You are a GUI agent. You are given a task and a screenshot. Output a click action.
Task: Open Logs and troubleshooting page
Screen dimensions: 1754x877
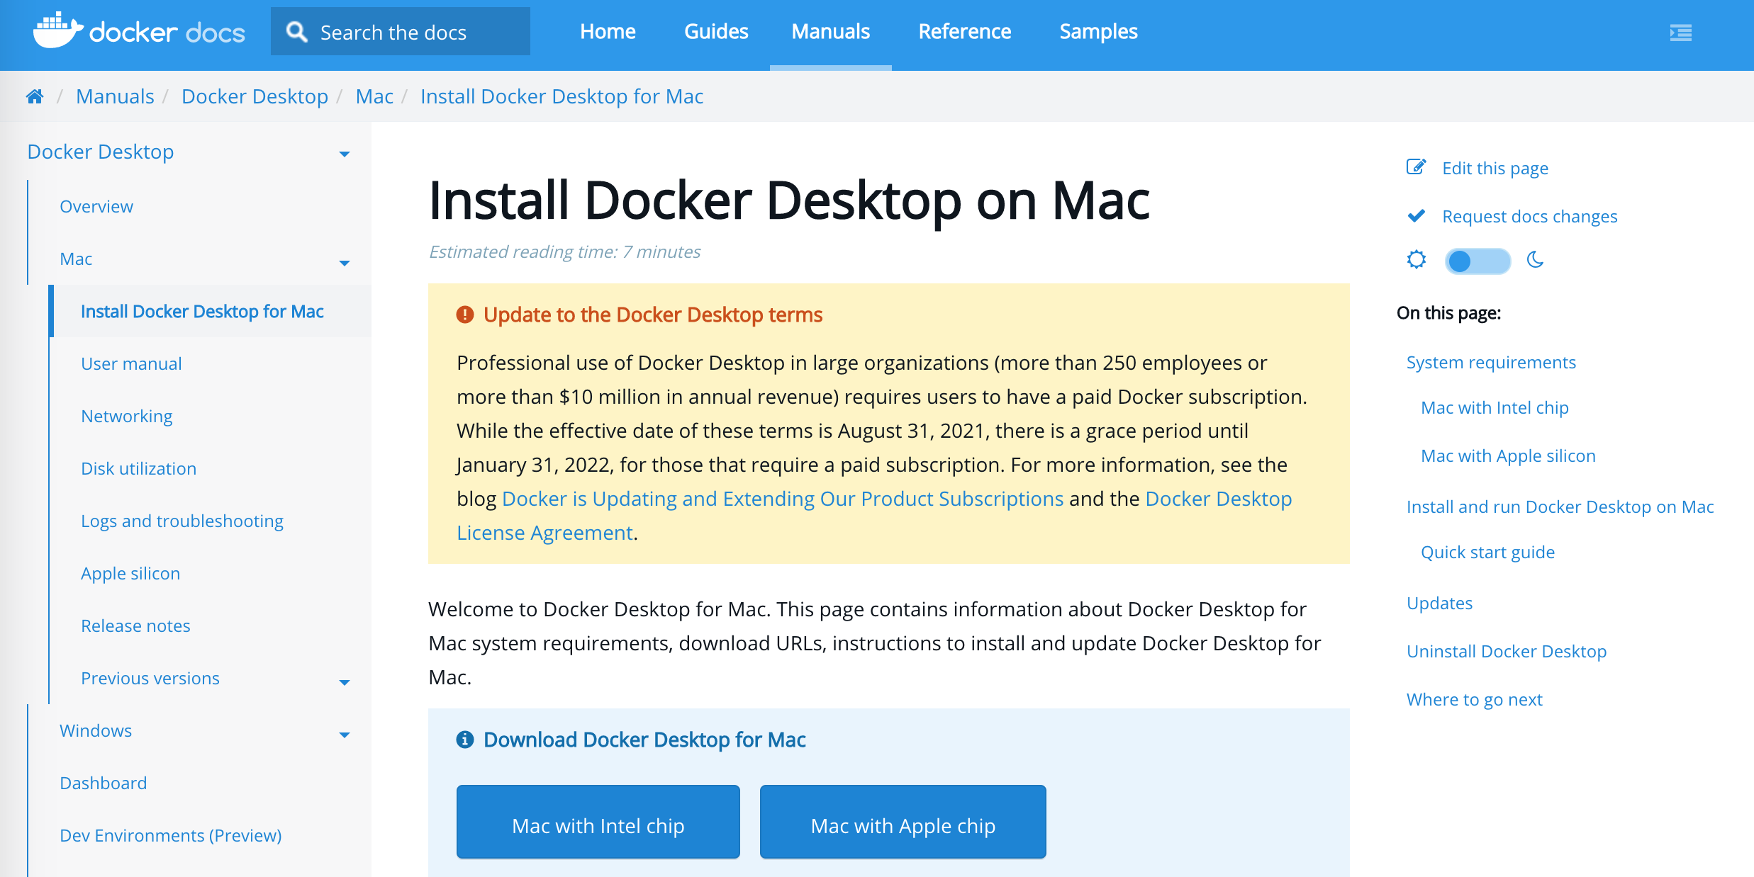click(x=182, y=521)
